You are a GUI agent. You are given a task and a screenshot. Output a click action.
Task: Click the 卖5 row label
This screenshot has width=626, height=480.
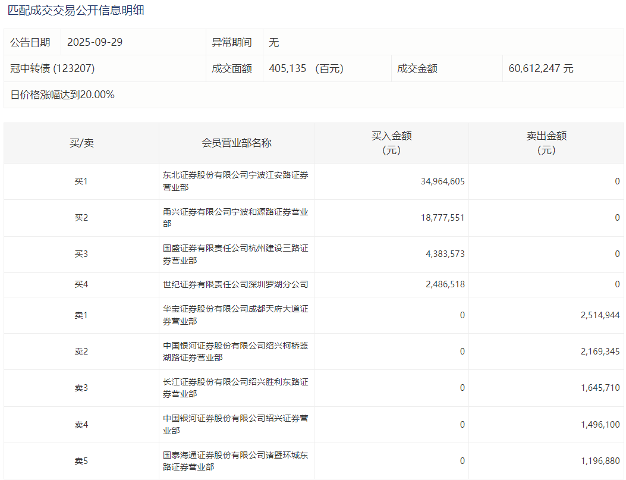click(x=81, y=461)
